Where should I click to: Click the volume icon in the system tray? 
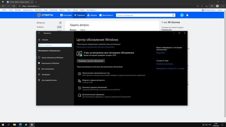207,125
